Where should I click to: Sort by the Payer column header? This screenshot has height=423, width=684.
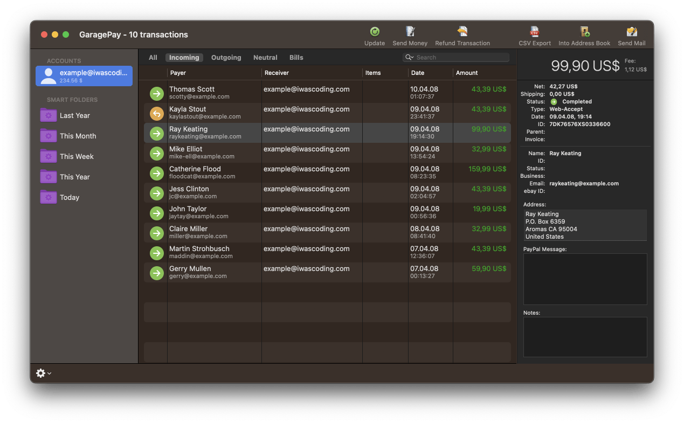point(214,73)
